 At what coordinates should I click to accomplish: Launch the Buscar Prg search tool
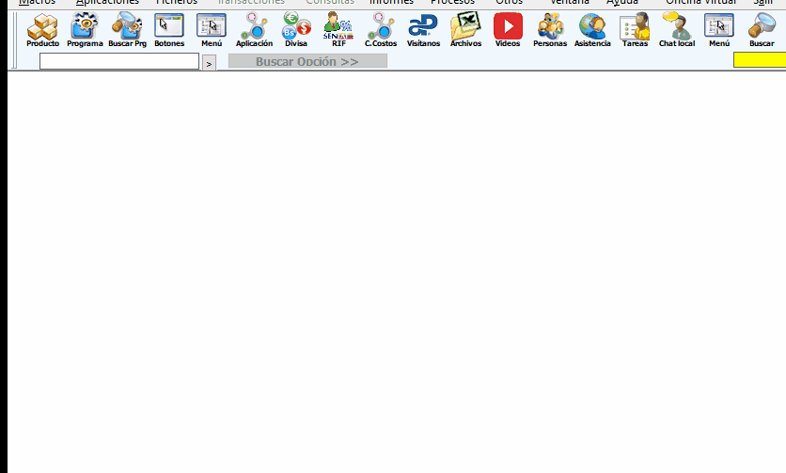(127, 29)
